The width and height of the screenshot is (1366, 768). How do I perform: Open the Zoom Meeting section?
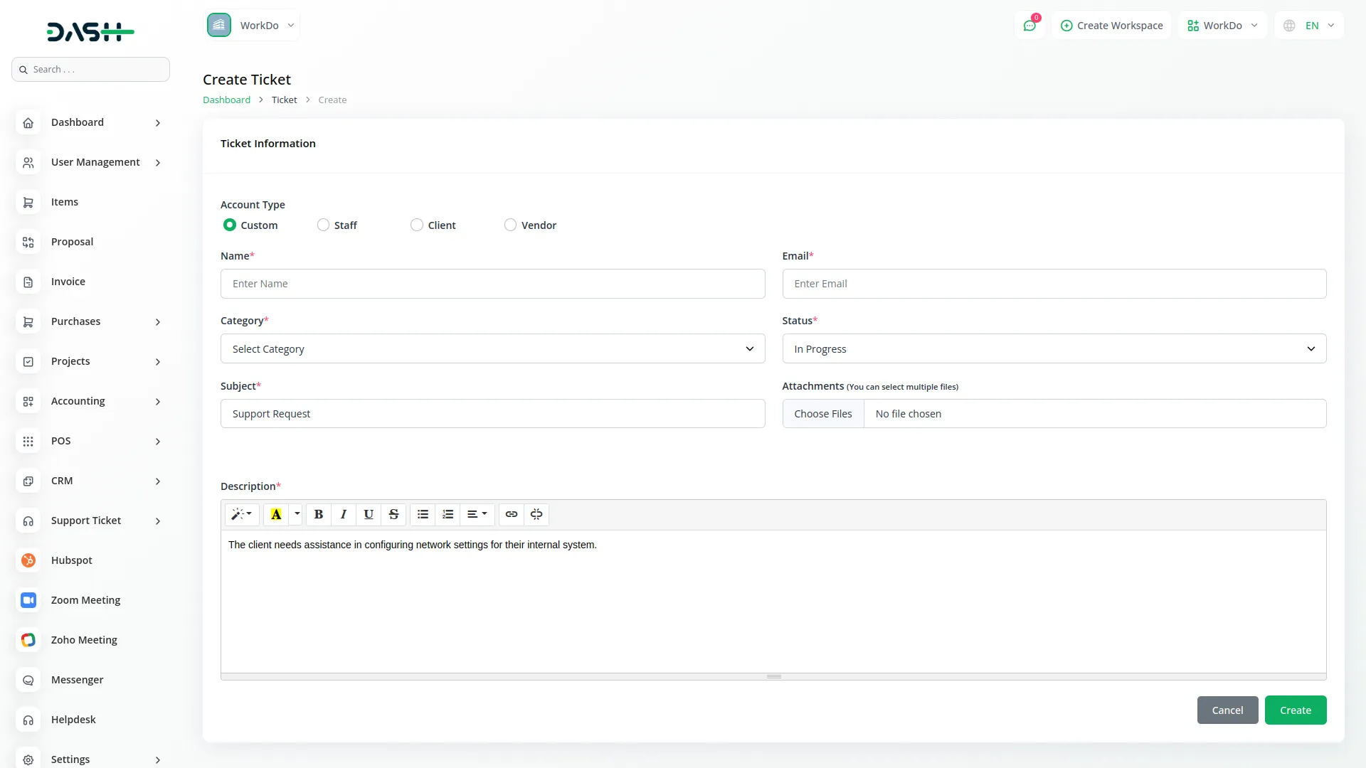pos(85,599)
